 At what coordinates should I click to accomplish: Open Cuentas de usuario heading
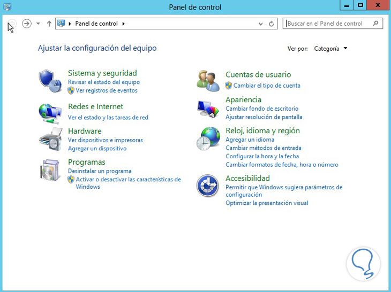[258, 74]
